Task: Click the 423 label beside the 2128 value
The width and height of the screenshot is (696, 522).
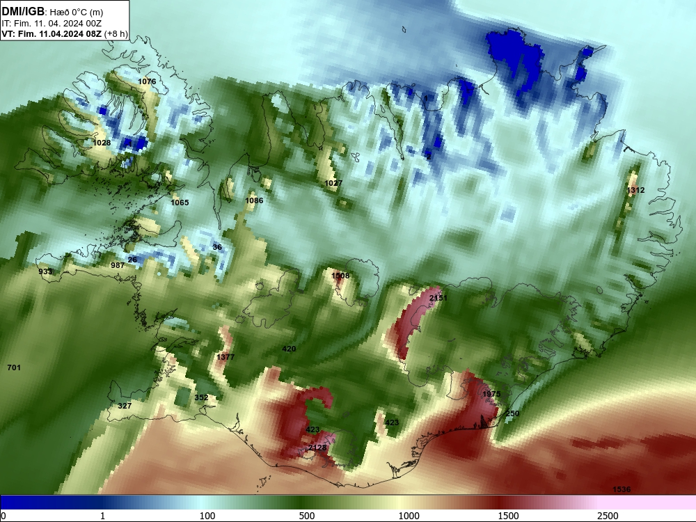Action: tap(313, 429)
